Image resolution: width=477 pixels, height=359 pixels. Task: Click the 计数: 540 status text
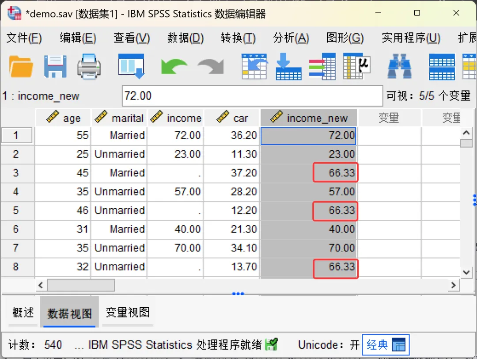35,345
